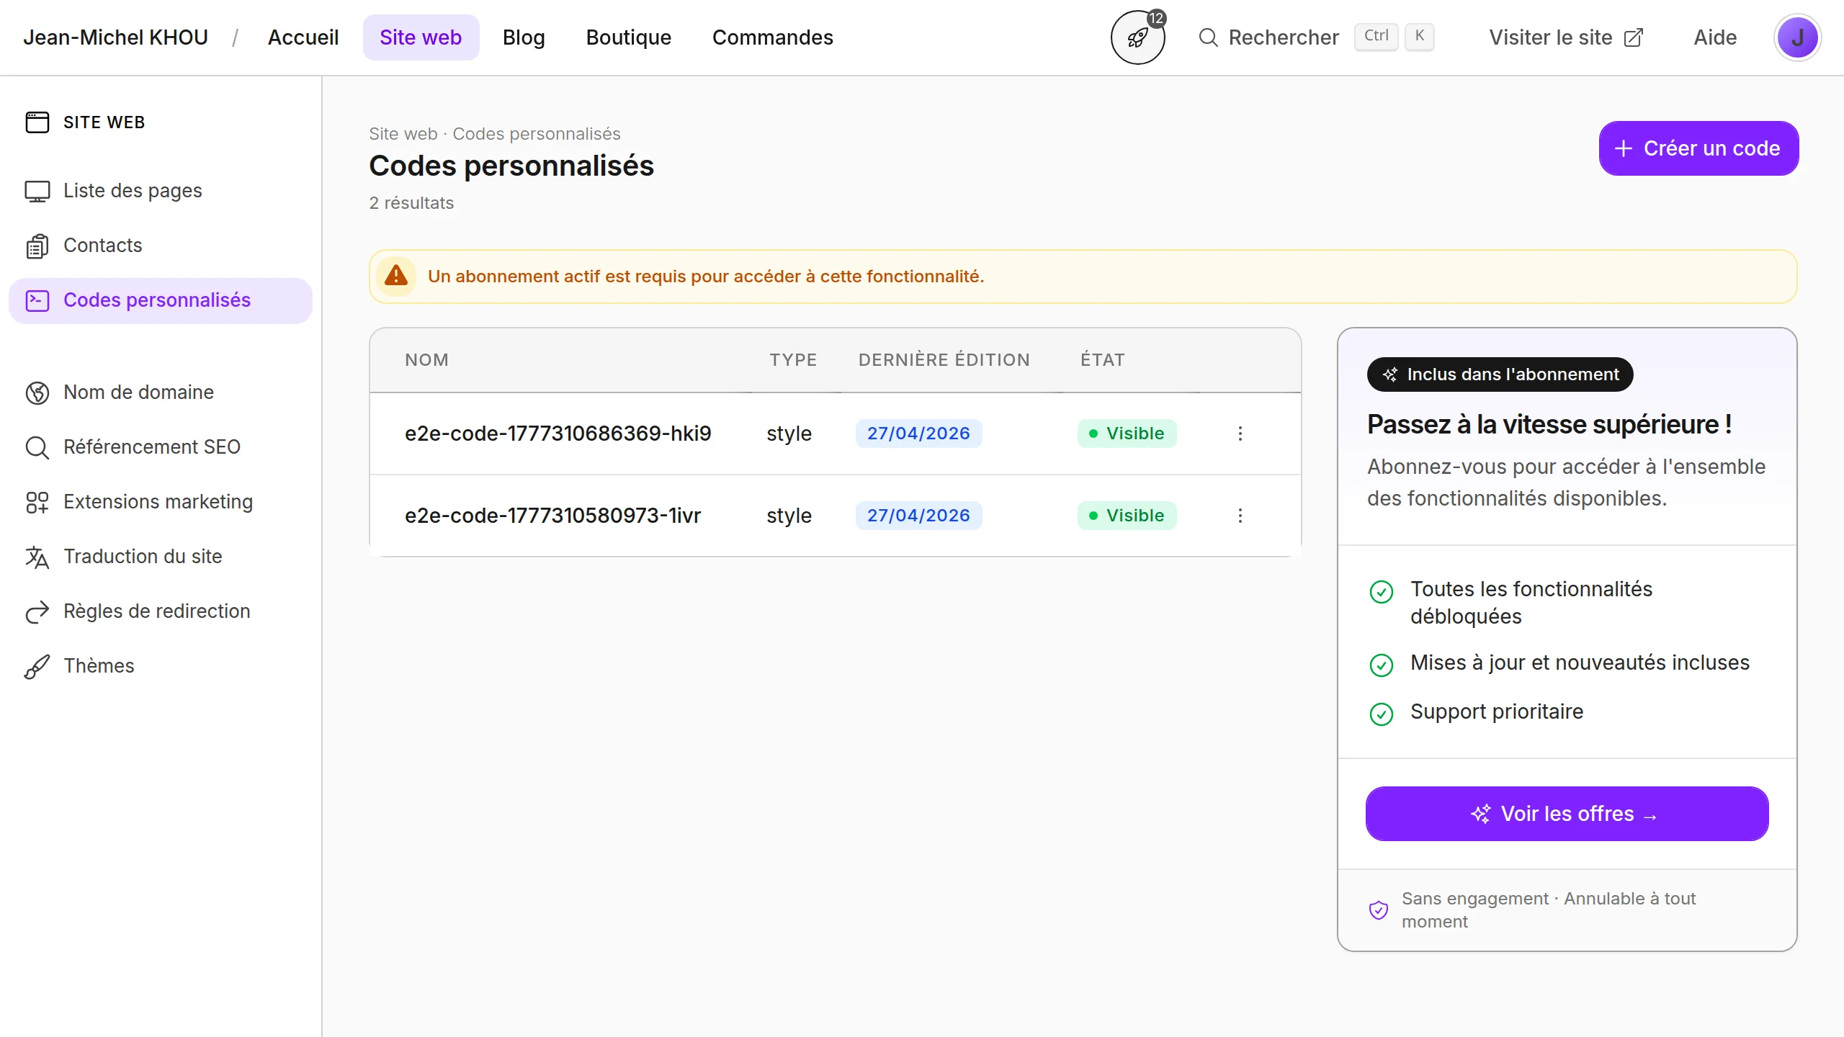Open Visiter le site link
Viewport: 1844px width, 1037px height.
pos(1566,37)
